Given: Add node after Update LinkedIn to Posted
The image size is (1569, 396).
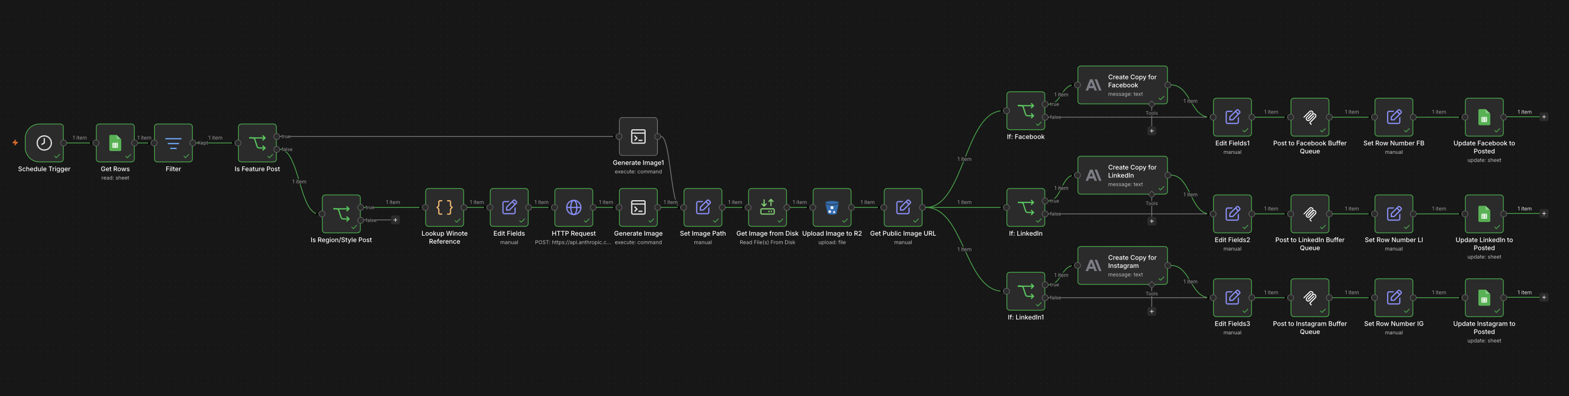Looking at the screenshot, I should click(x=1544, y=213).
